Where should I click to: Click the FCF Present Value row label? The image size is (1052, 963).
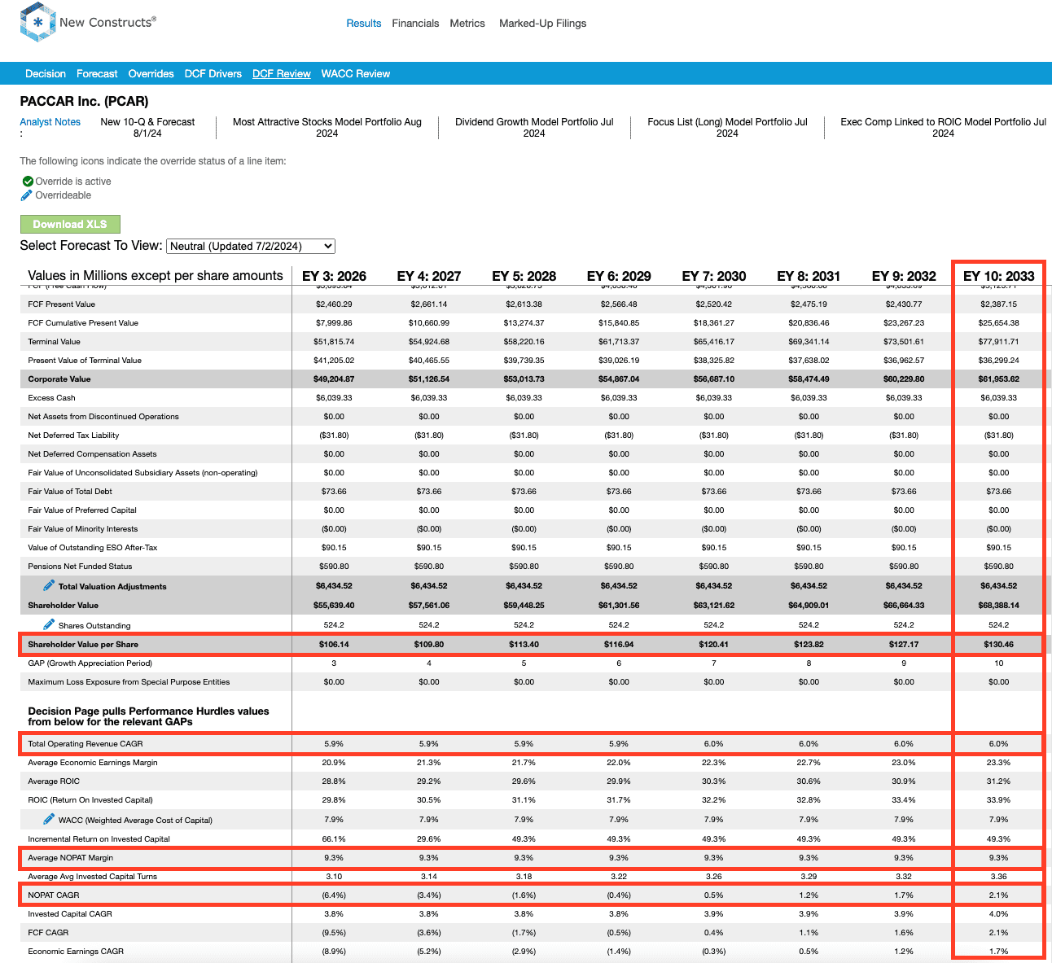tap(62, 304)
